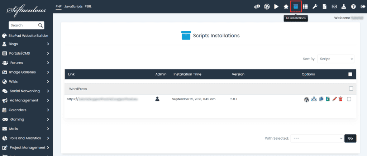Open the With Selected dropdown

point(317,138)
